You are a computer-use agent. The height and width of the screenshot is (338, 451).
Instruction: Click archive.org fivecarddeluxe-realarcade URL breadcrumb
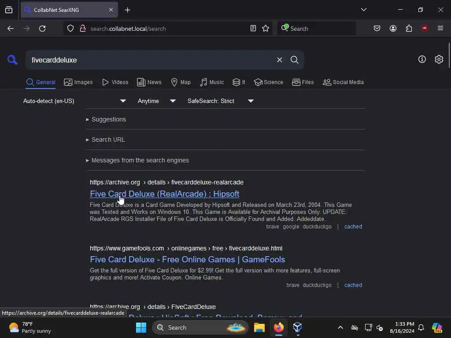pos(166,183)
